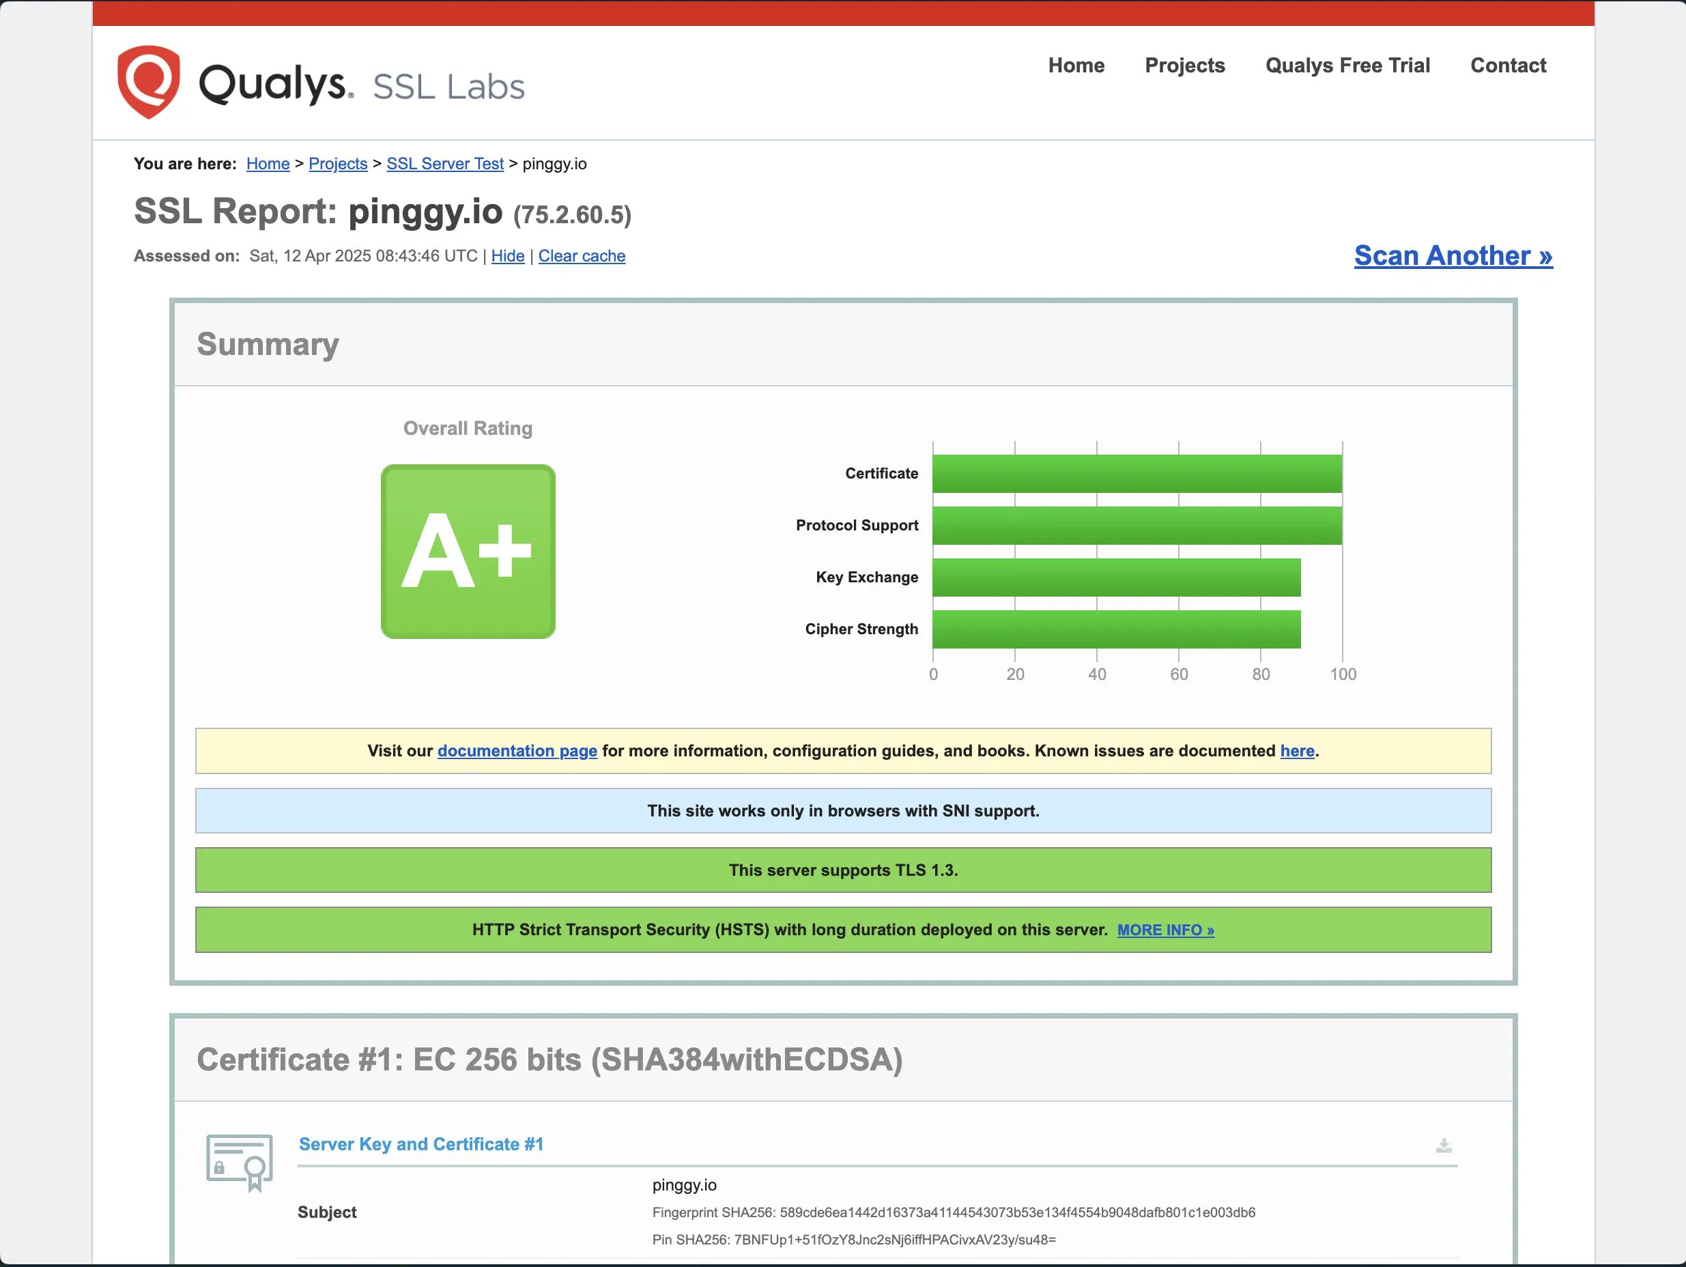Open Qualys Free Trial menu item
The width and height of the screenshot is (1686, 1267).
tap(1347, 66)
